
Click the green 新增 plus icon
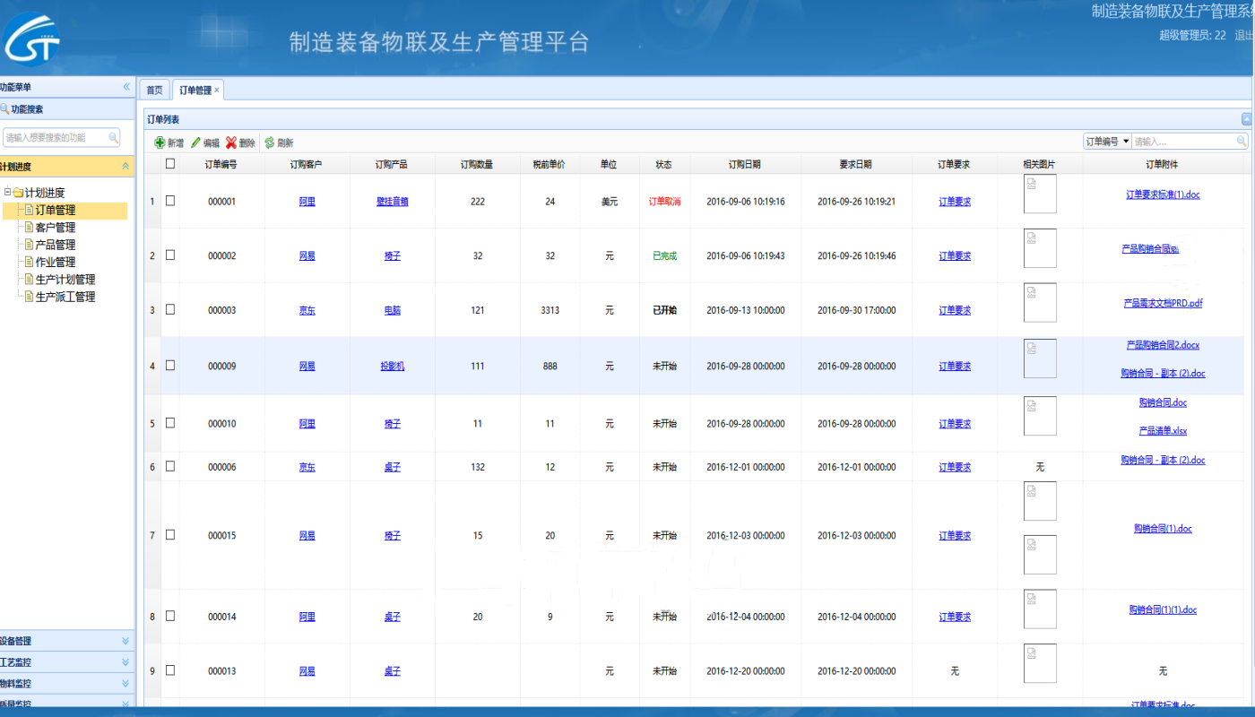tap(161, 142)
